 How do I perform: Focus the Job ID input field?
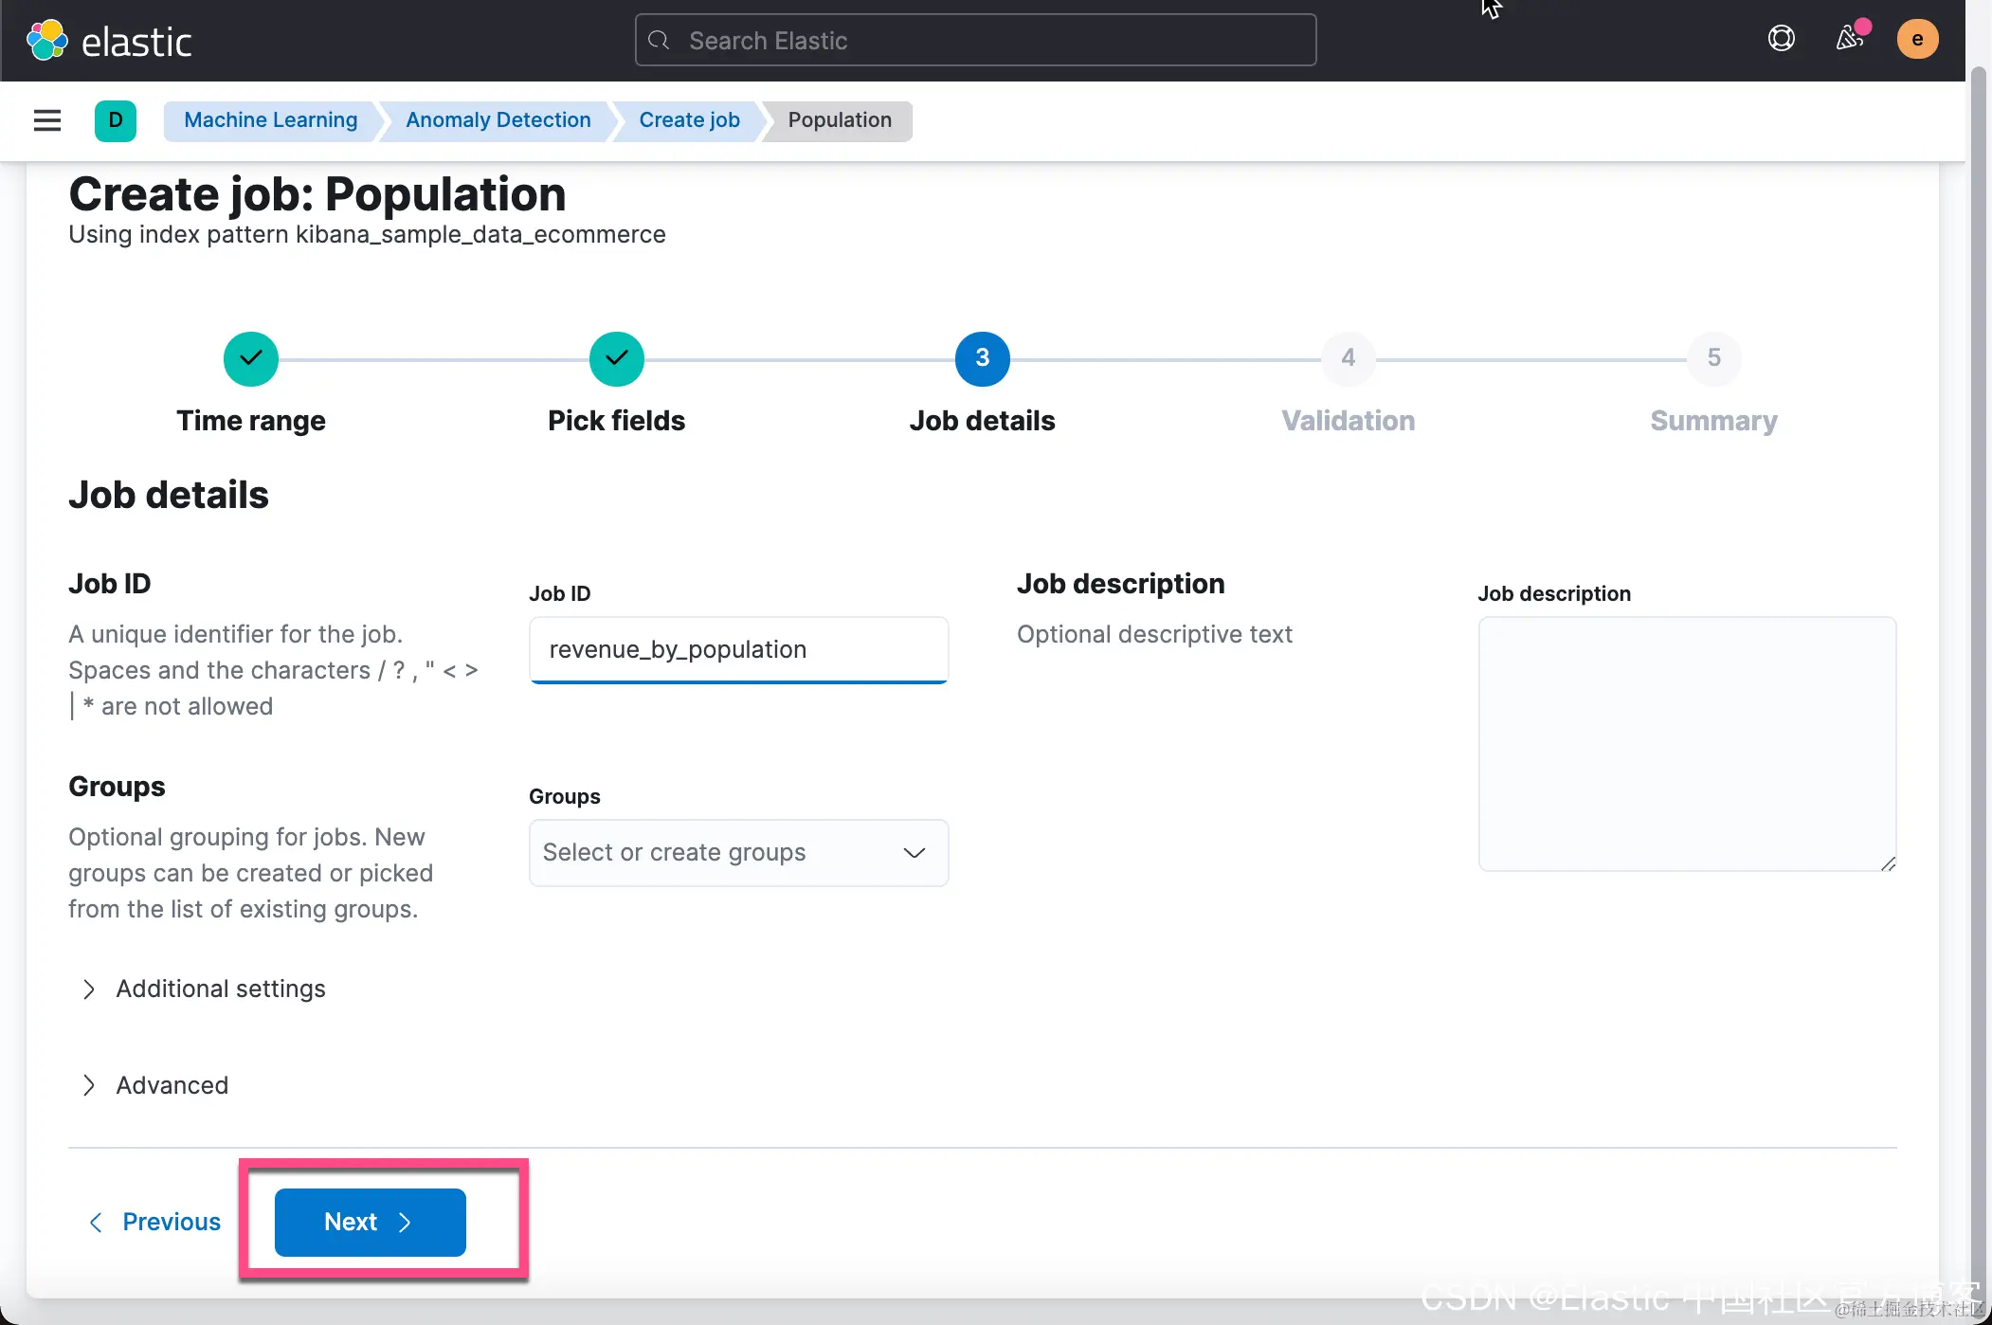(x=738, y=649)
